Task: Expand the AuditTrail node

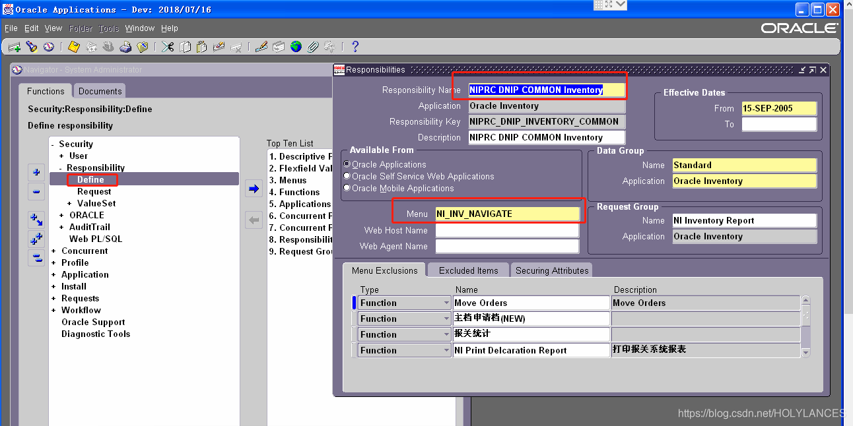Action: (61, 228)
